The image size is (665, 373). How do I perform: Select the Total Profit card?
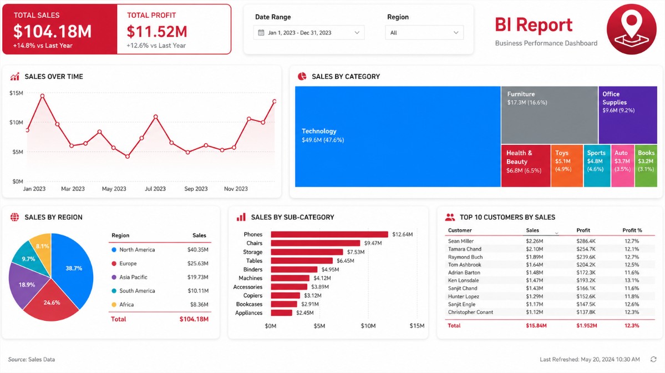(x=174, y=29)
